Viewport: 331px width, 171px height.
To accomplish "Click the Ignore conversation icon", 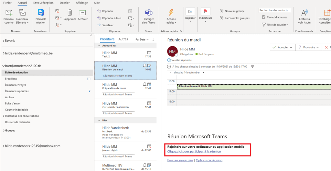I will pos(57,11).
